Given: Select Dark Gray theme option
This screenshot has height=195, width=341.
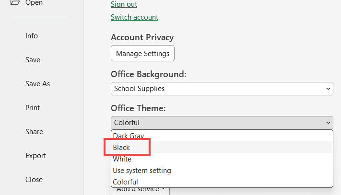Looking at the screenshot, I should pyautogui.click(x=129, y=136).
